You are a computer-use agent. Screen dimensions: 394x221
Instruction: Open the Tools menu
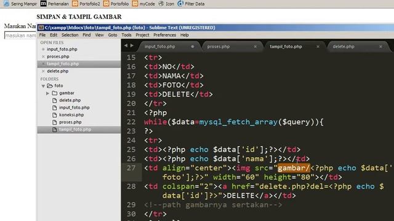pos(126,35)
